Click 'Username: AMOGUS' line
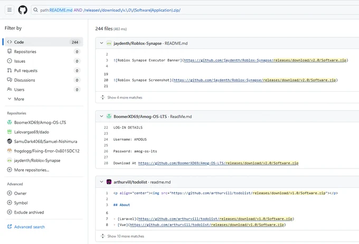Image resolution: width=359 pixels, height=244 pixels. click(x=130, y=139)
